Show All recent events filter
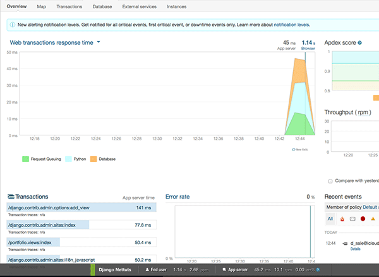379x277 pixels. (330, 219)
